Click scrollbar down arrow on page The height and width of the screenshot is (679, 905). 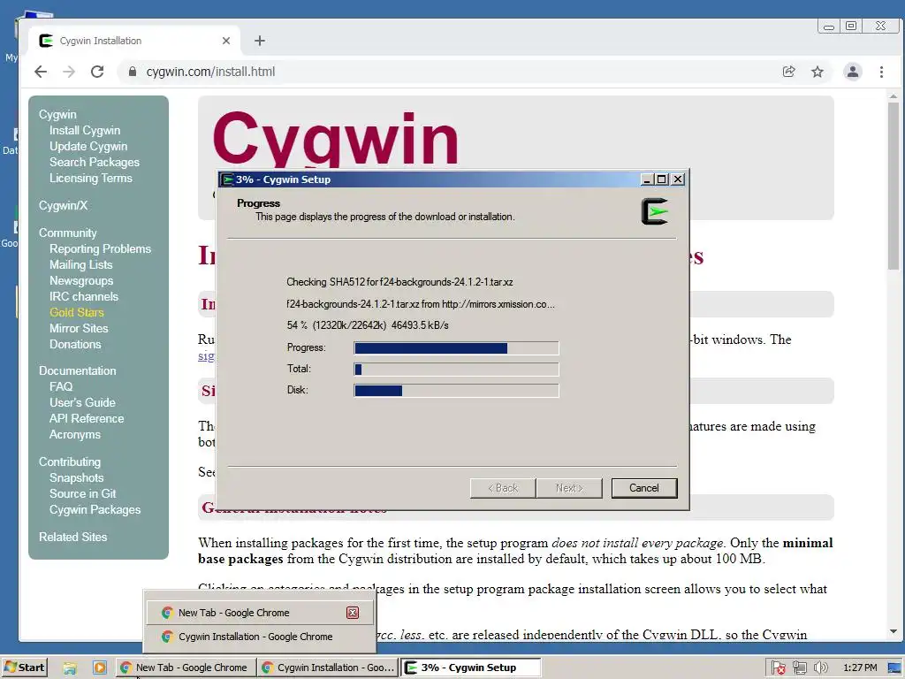pos(894,631)
